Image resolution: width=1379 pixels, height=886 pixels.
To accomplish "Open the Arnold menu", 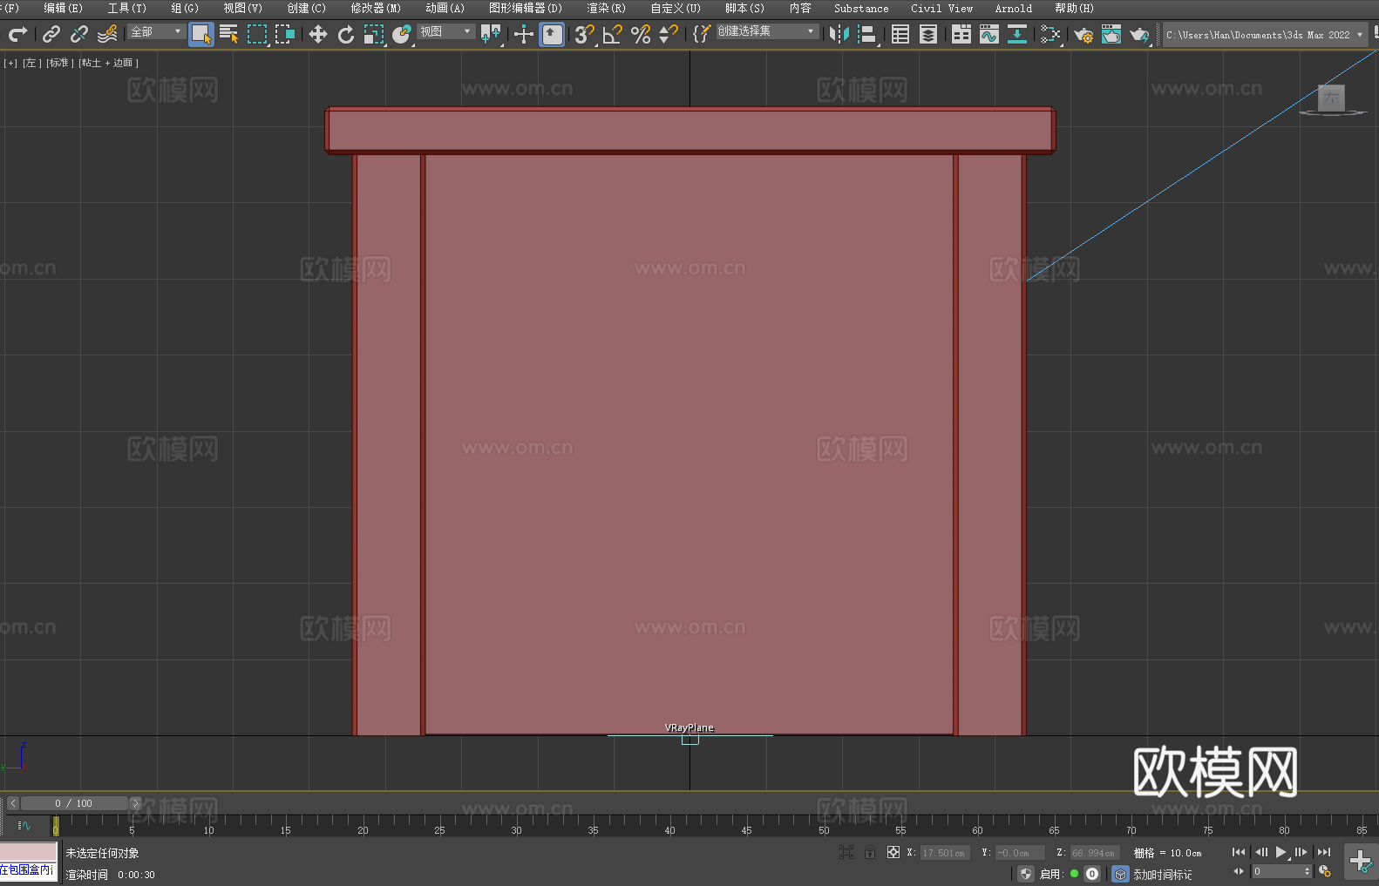I will (1013, 8).
